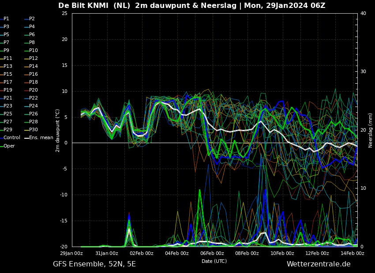Select the P24 legend entry

tap(31, 106)
